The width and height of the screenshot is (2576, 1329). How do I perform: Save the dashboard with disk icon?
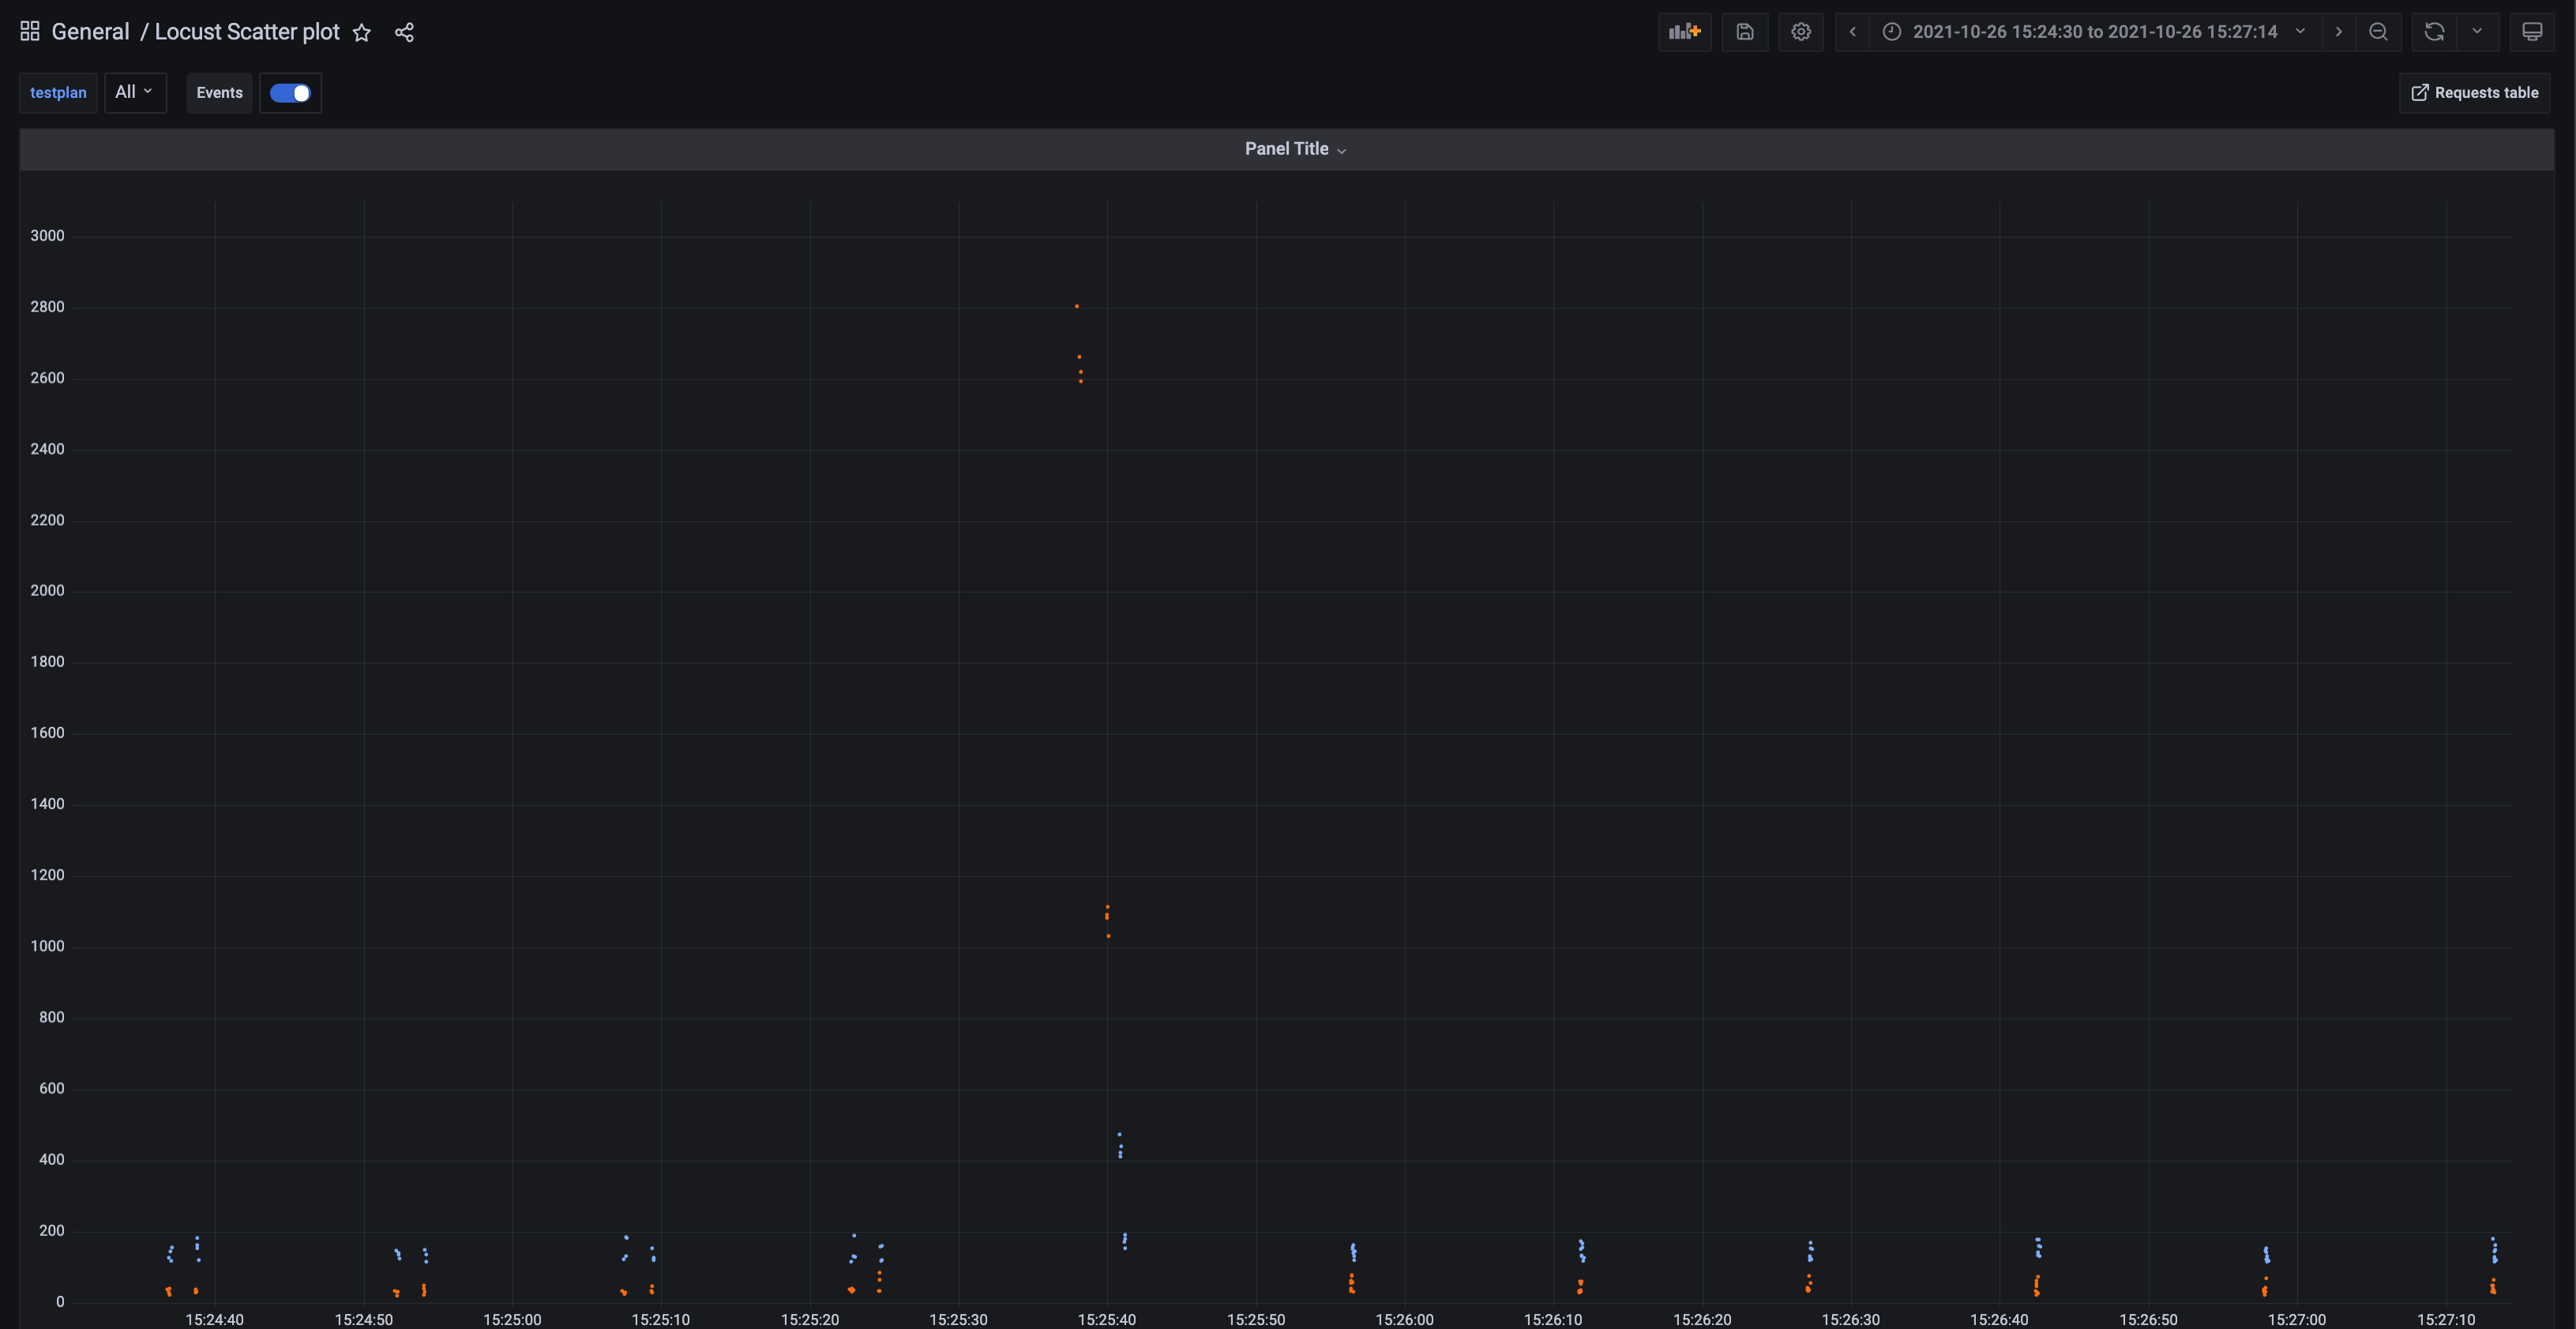[1744, 32]
